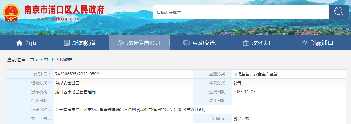Click the 浦口区人民政府 breadcrumb link

[58, 60]
